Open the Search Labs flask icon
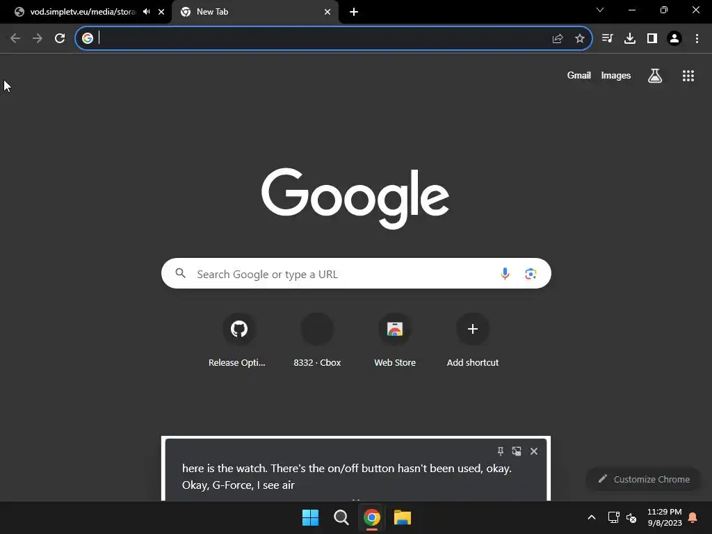The height and width of the screenshot is (534, 712). 655,75
